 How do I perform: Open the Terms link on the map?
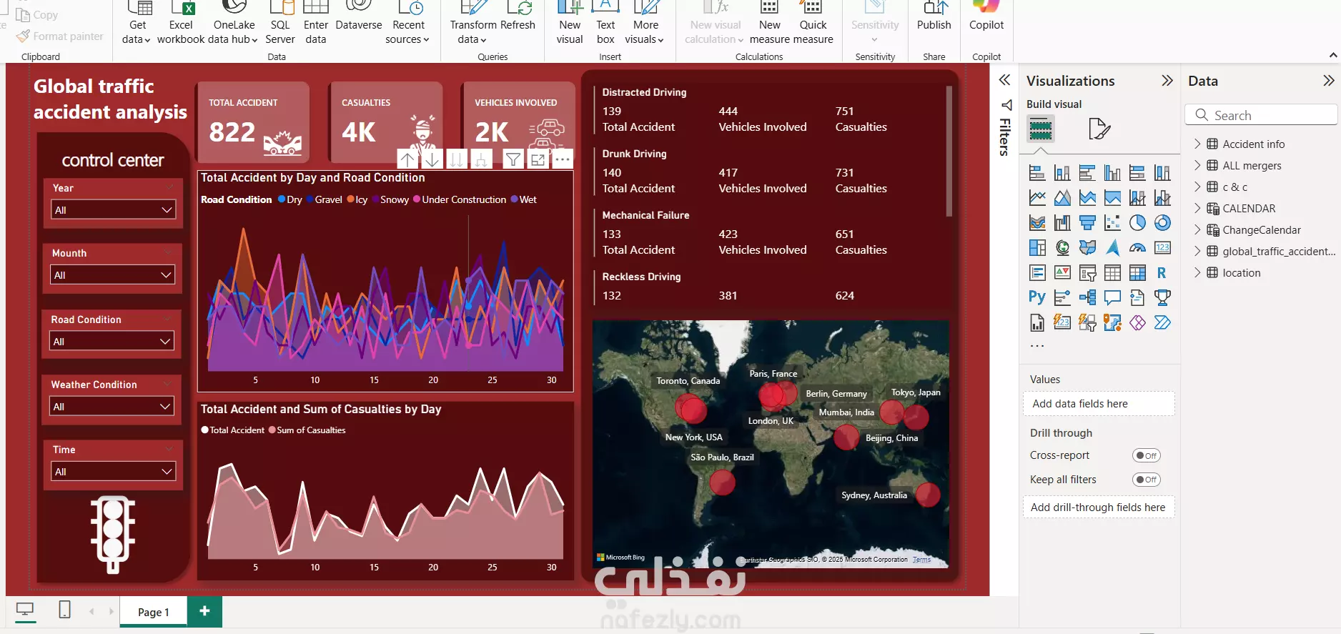click(921, 560)
